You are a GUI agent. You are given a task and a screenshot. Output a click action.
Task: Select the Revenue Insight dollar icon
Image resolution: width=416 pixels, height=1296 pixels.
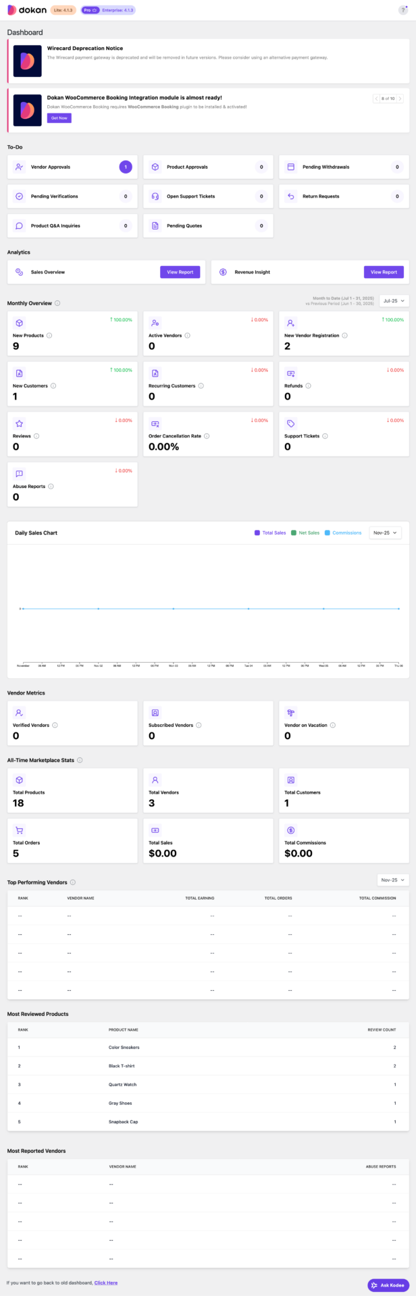222,271
